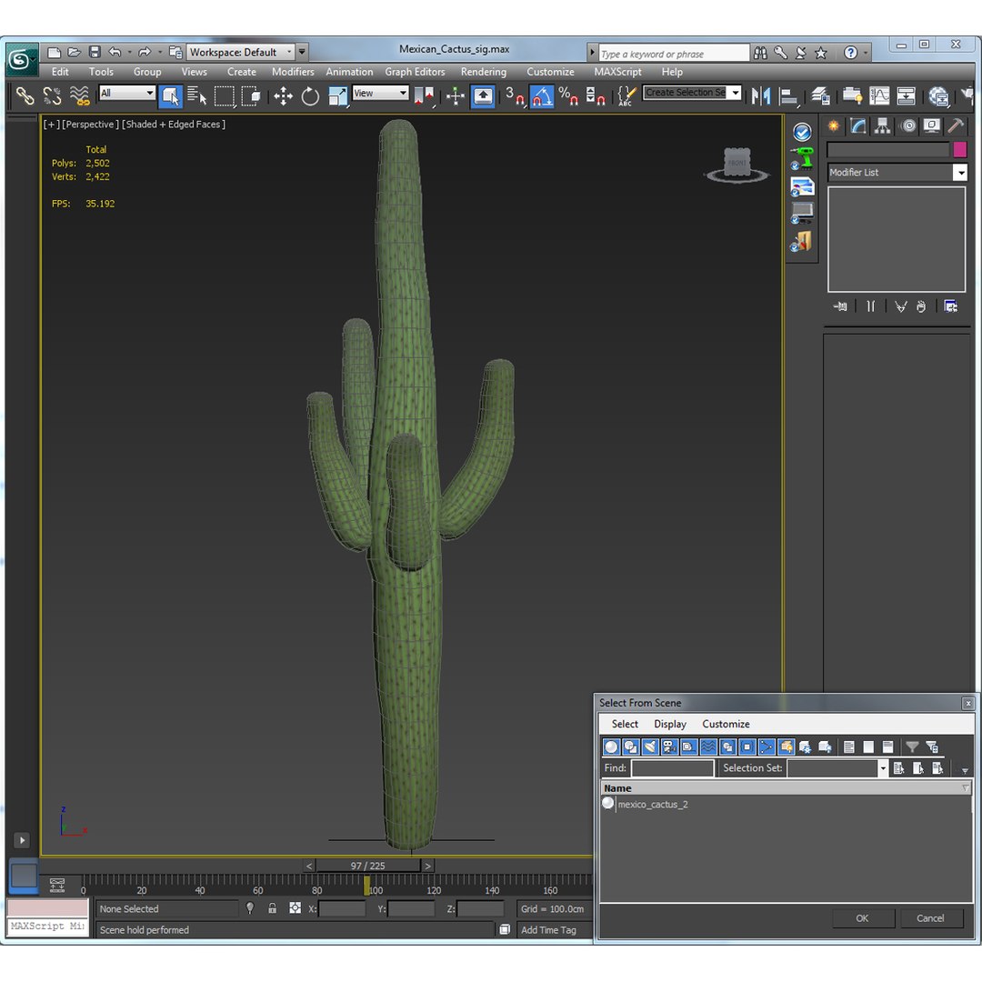The image size is (982, 982).
Task: Toggle the Selection Lock padlock icon
Action: coord(273,908)
